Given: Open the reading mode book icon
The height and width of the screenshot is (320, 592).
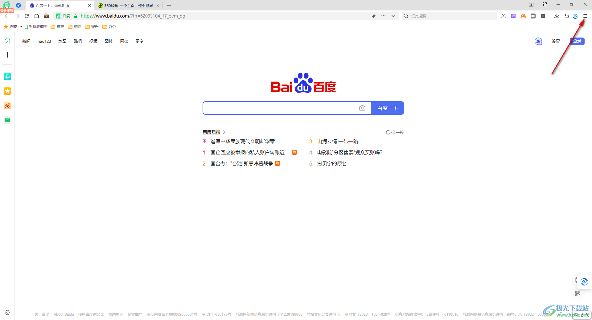Looking at the screenshot, I should (x=533, y=16).
